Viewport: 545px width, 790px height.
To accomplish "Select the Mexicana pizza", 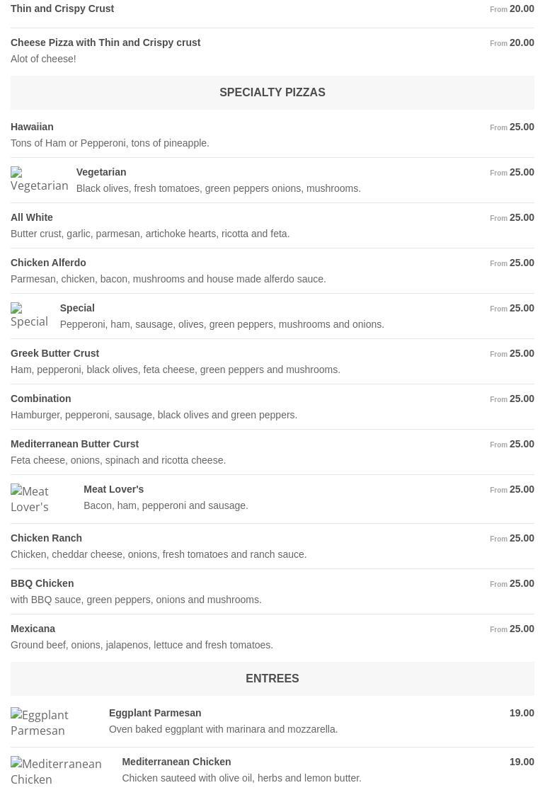I will pyautogui.click(x=33, y=629).
